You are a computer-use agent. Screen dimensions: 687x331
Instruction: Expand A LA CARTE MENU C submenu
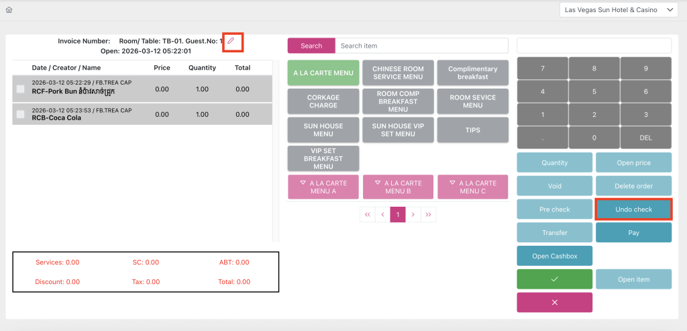click(472, 187)
